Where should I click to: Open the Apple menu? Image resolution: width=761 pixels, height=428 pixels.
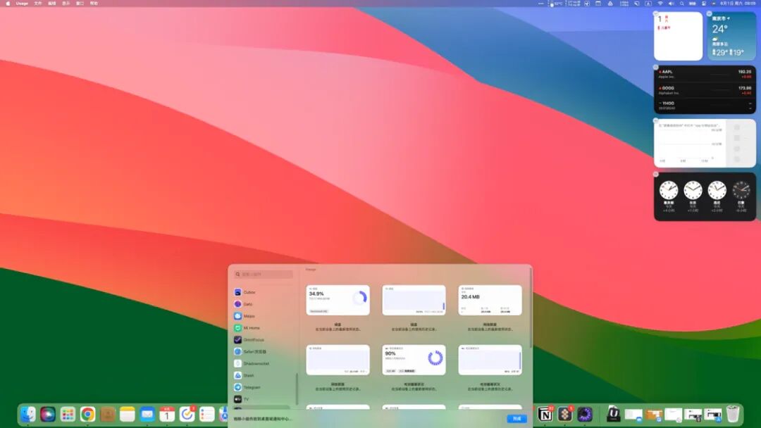8,4
